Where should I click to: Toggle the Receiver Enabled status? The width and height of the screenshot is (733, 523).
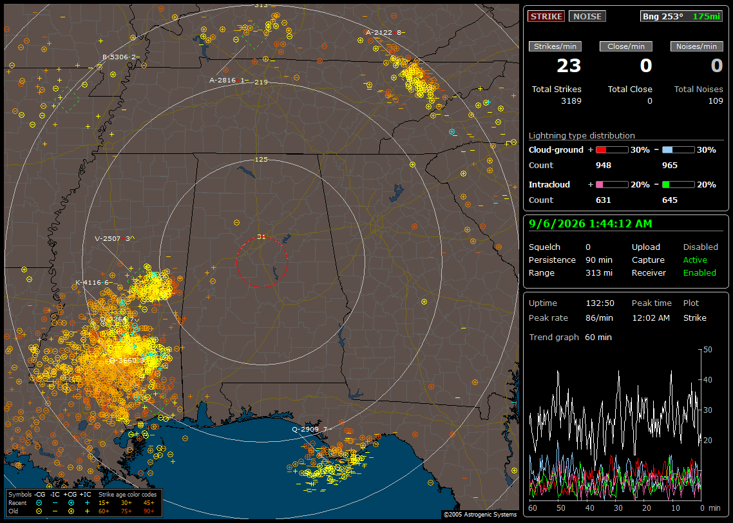click(x=700, y=273)
